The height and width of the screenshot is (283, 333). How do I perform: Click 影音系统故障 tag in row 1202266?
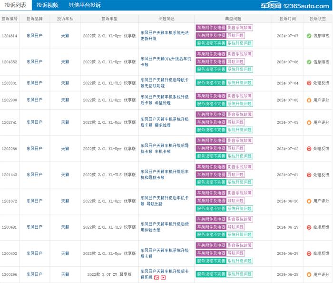[x=240, y=141]
